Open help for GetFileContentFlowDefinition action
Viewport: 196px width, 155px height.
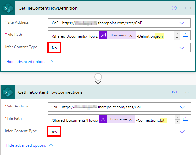click(174, 8)
